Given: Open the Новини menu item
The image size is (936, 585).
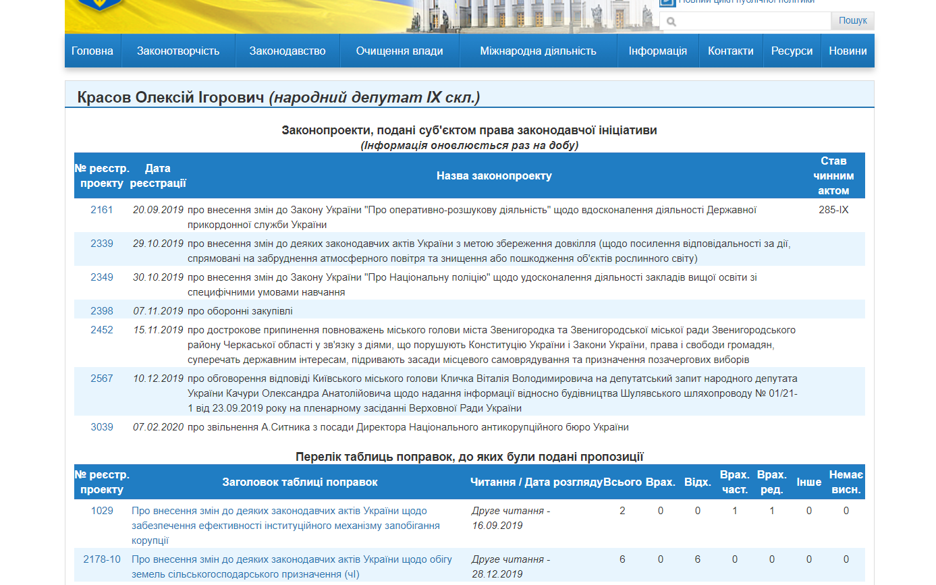Looking at the screenshot, I should pyautogui.click(x=848, y=51).
